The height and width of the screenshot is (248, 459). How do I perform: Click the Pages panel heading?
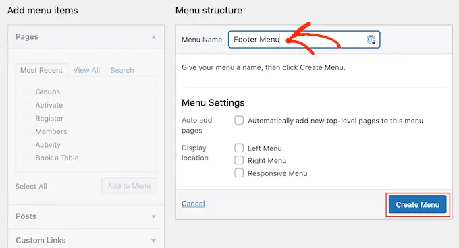tap(27, 37)
